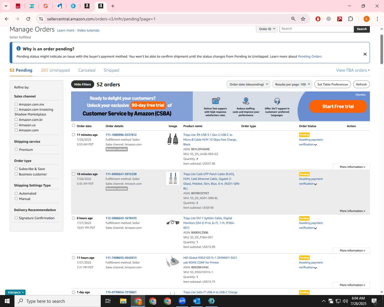Check the Amazon.ca sales channel box
384x307 pixels.
point(16,125)
